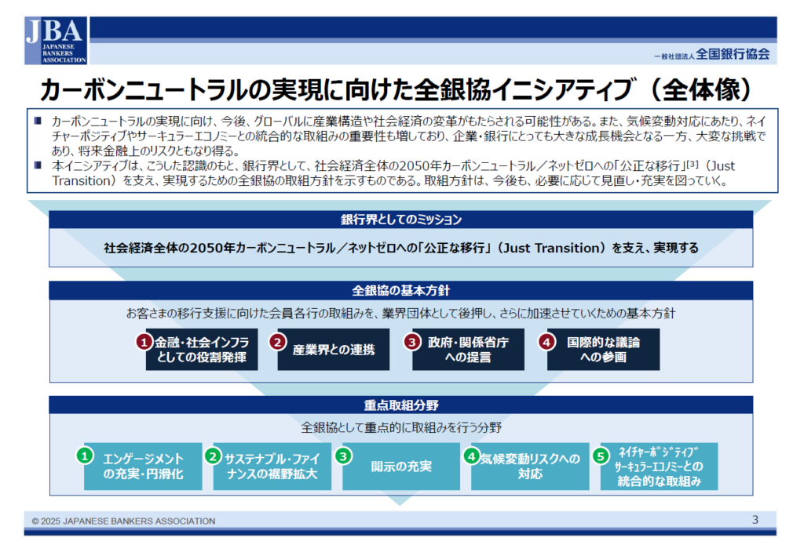
Task: Click the slide title カーボンニュートラルの実現に向けた全銀協イニシアティブ
Action: coord(397,89)
